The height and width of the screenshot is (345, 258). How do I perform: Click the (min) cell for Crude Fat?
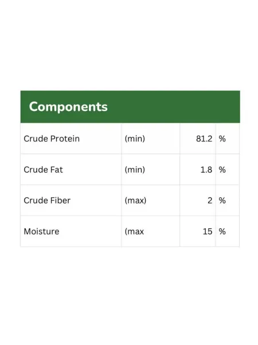tap(151, 170)
